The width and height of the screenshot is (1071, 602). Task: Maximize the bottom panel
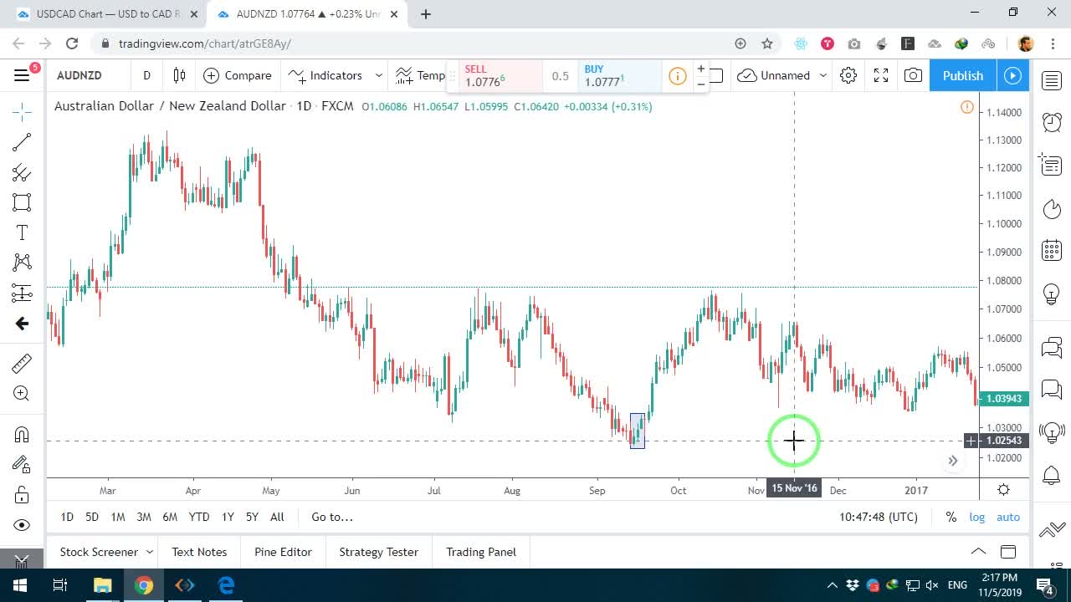[x=1008, y=552]
